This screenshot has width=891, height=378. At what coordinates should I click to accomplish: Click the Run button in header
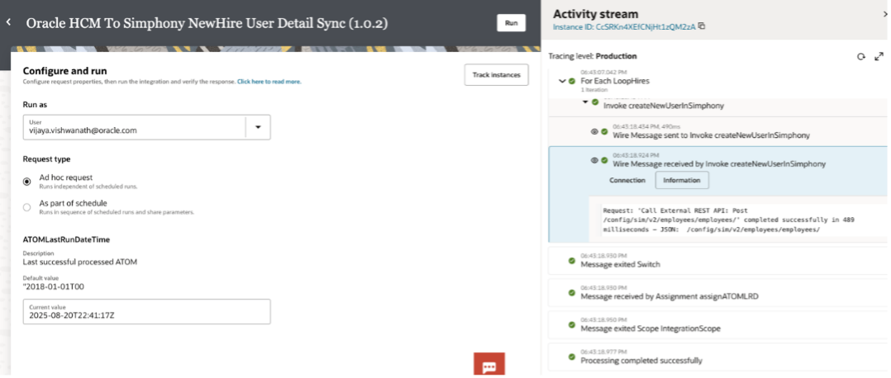click(511, 23)
